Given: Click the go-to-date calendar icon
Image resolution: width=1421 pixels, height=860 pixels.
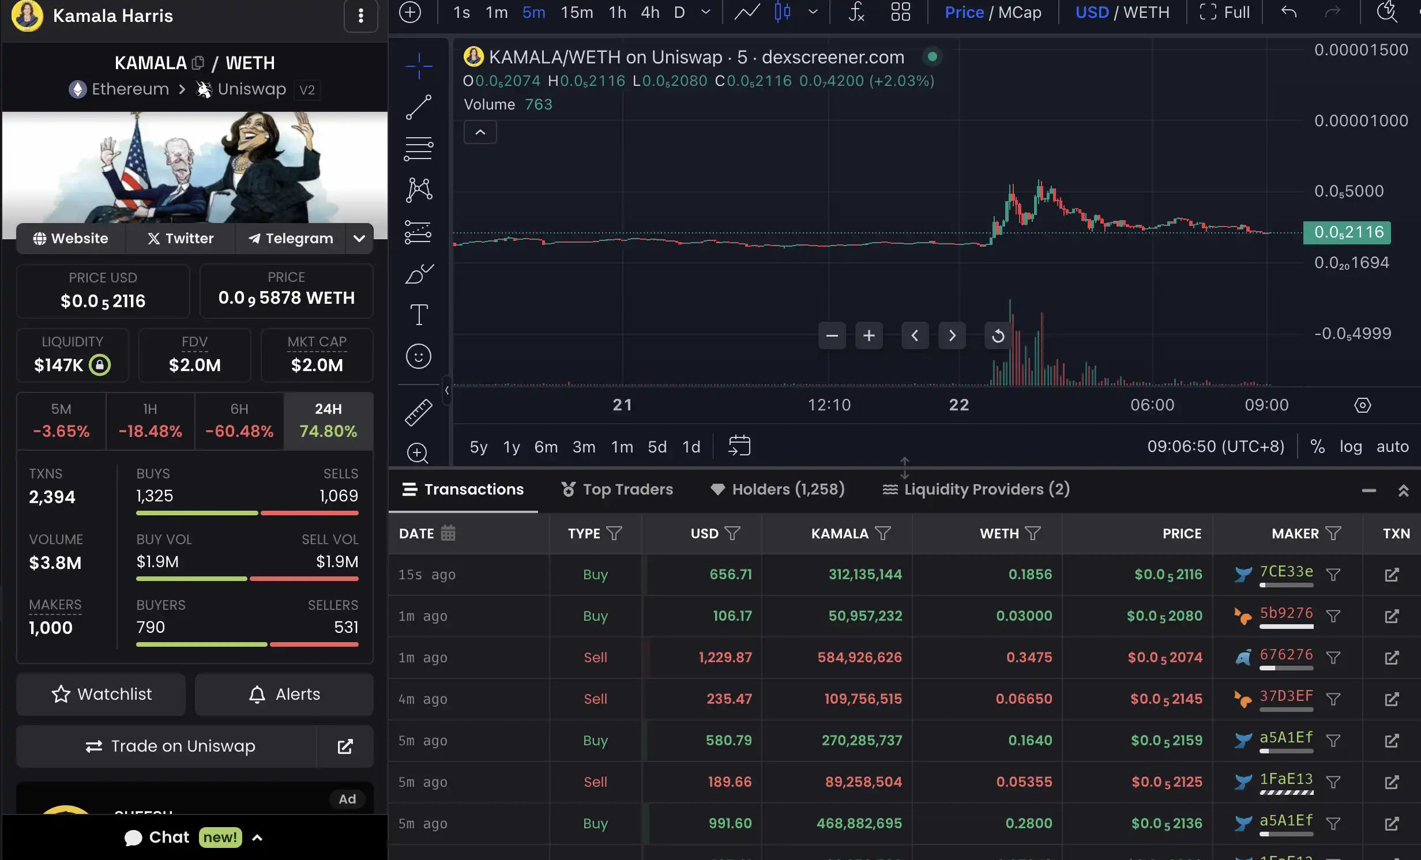Looking at the screenshot, I should click(x=739, y=446).
